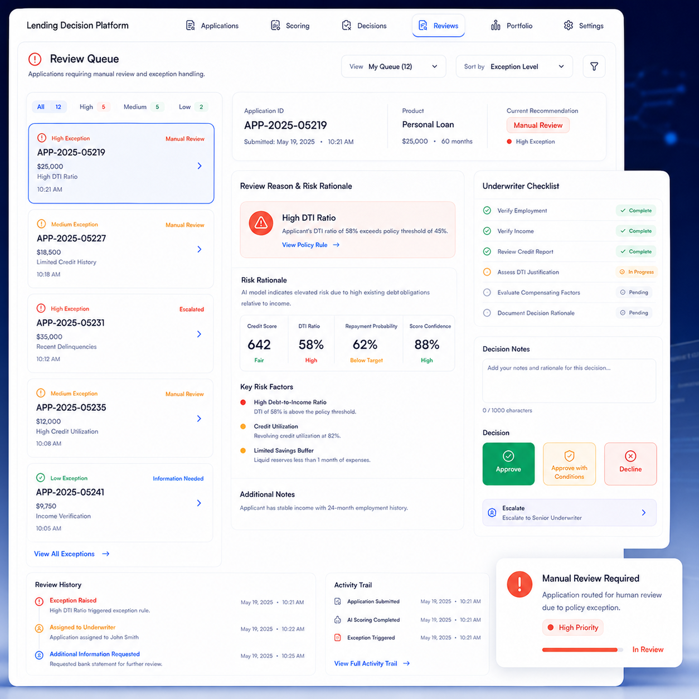Expand APP-2025-05227 card chevron
Screen dimensions: 699x699
coord(200,249)
